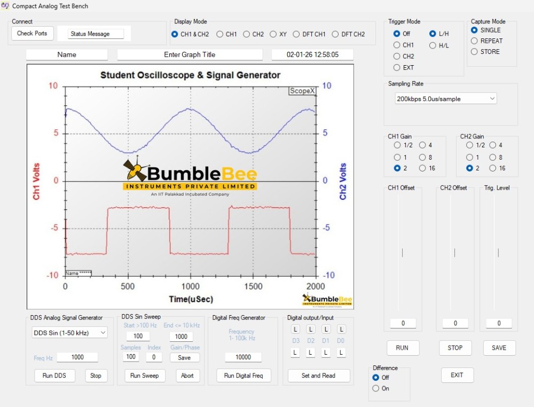534x407 pixels.
Task: Click the EXIT button
Action: coord(457,375)
